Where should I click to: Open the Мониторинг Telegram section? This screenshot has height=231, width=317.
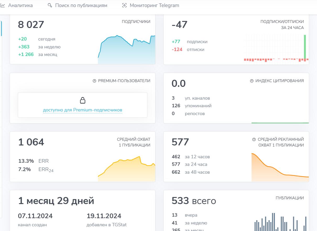pyautogui.click(x=154, y=5)
